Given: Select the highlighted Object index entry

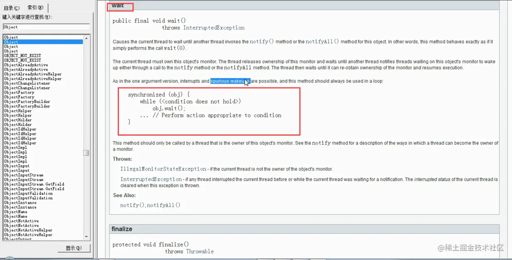Looking at the screenshot, I should coord(43,42).
